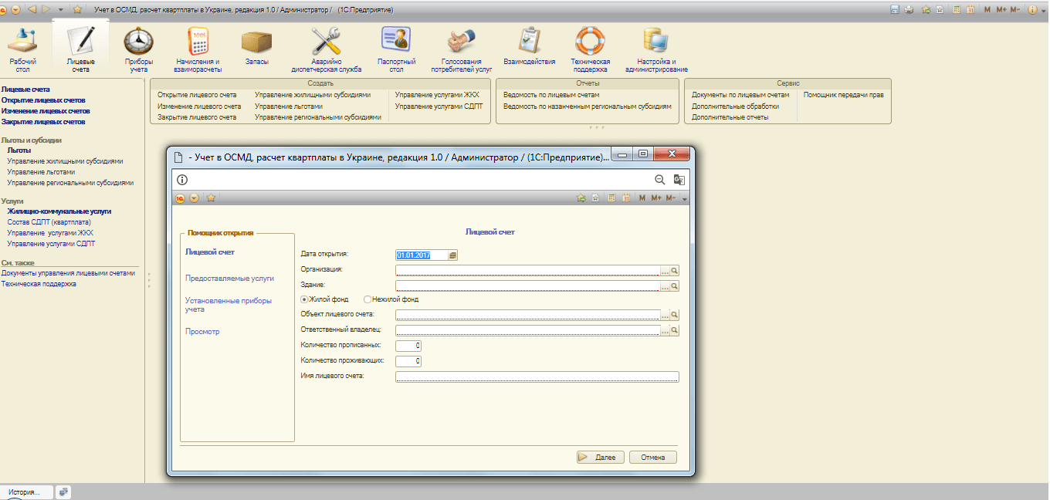Click the Далее button
The width and height of the screenshot is (1050, 500).
(x=601, y=458)
